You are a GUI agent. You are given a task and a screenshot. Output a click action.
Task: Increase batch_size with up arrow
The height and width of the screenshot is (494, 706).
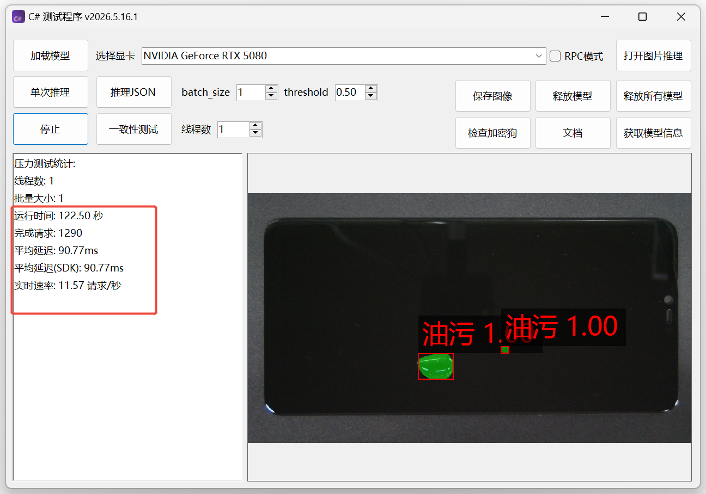pyautogui.click(x=271, y=89)
